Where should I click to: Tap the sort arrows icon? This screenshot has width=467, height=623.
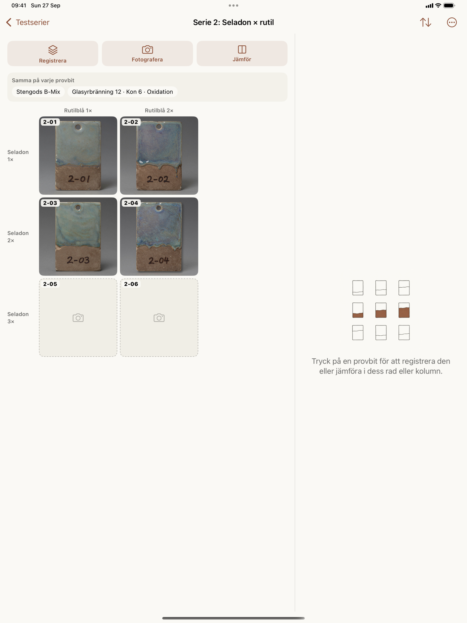pos(425,22)
